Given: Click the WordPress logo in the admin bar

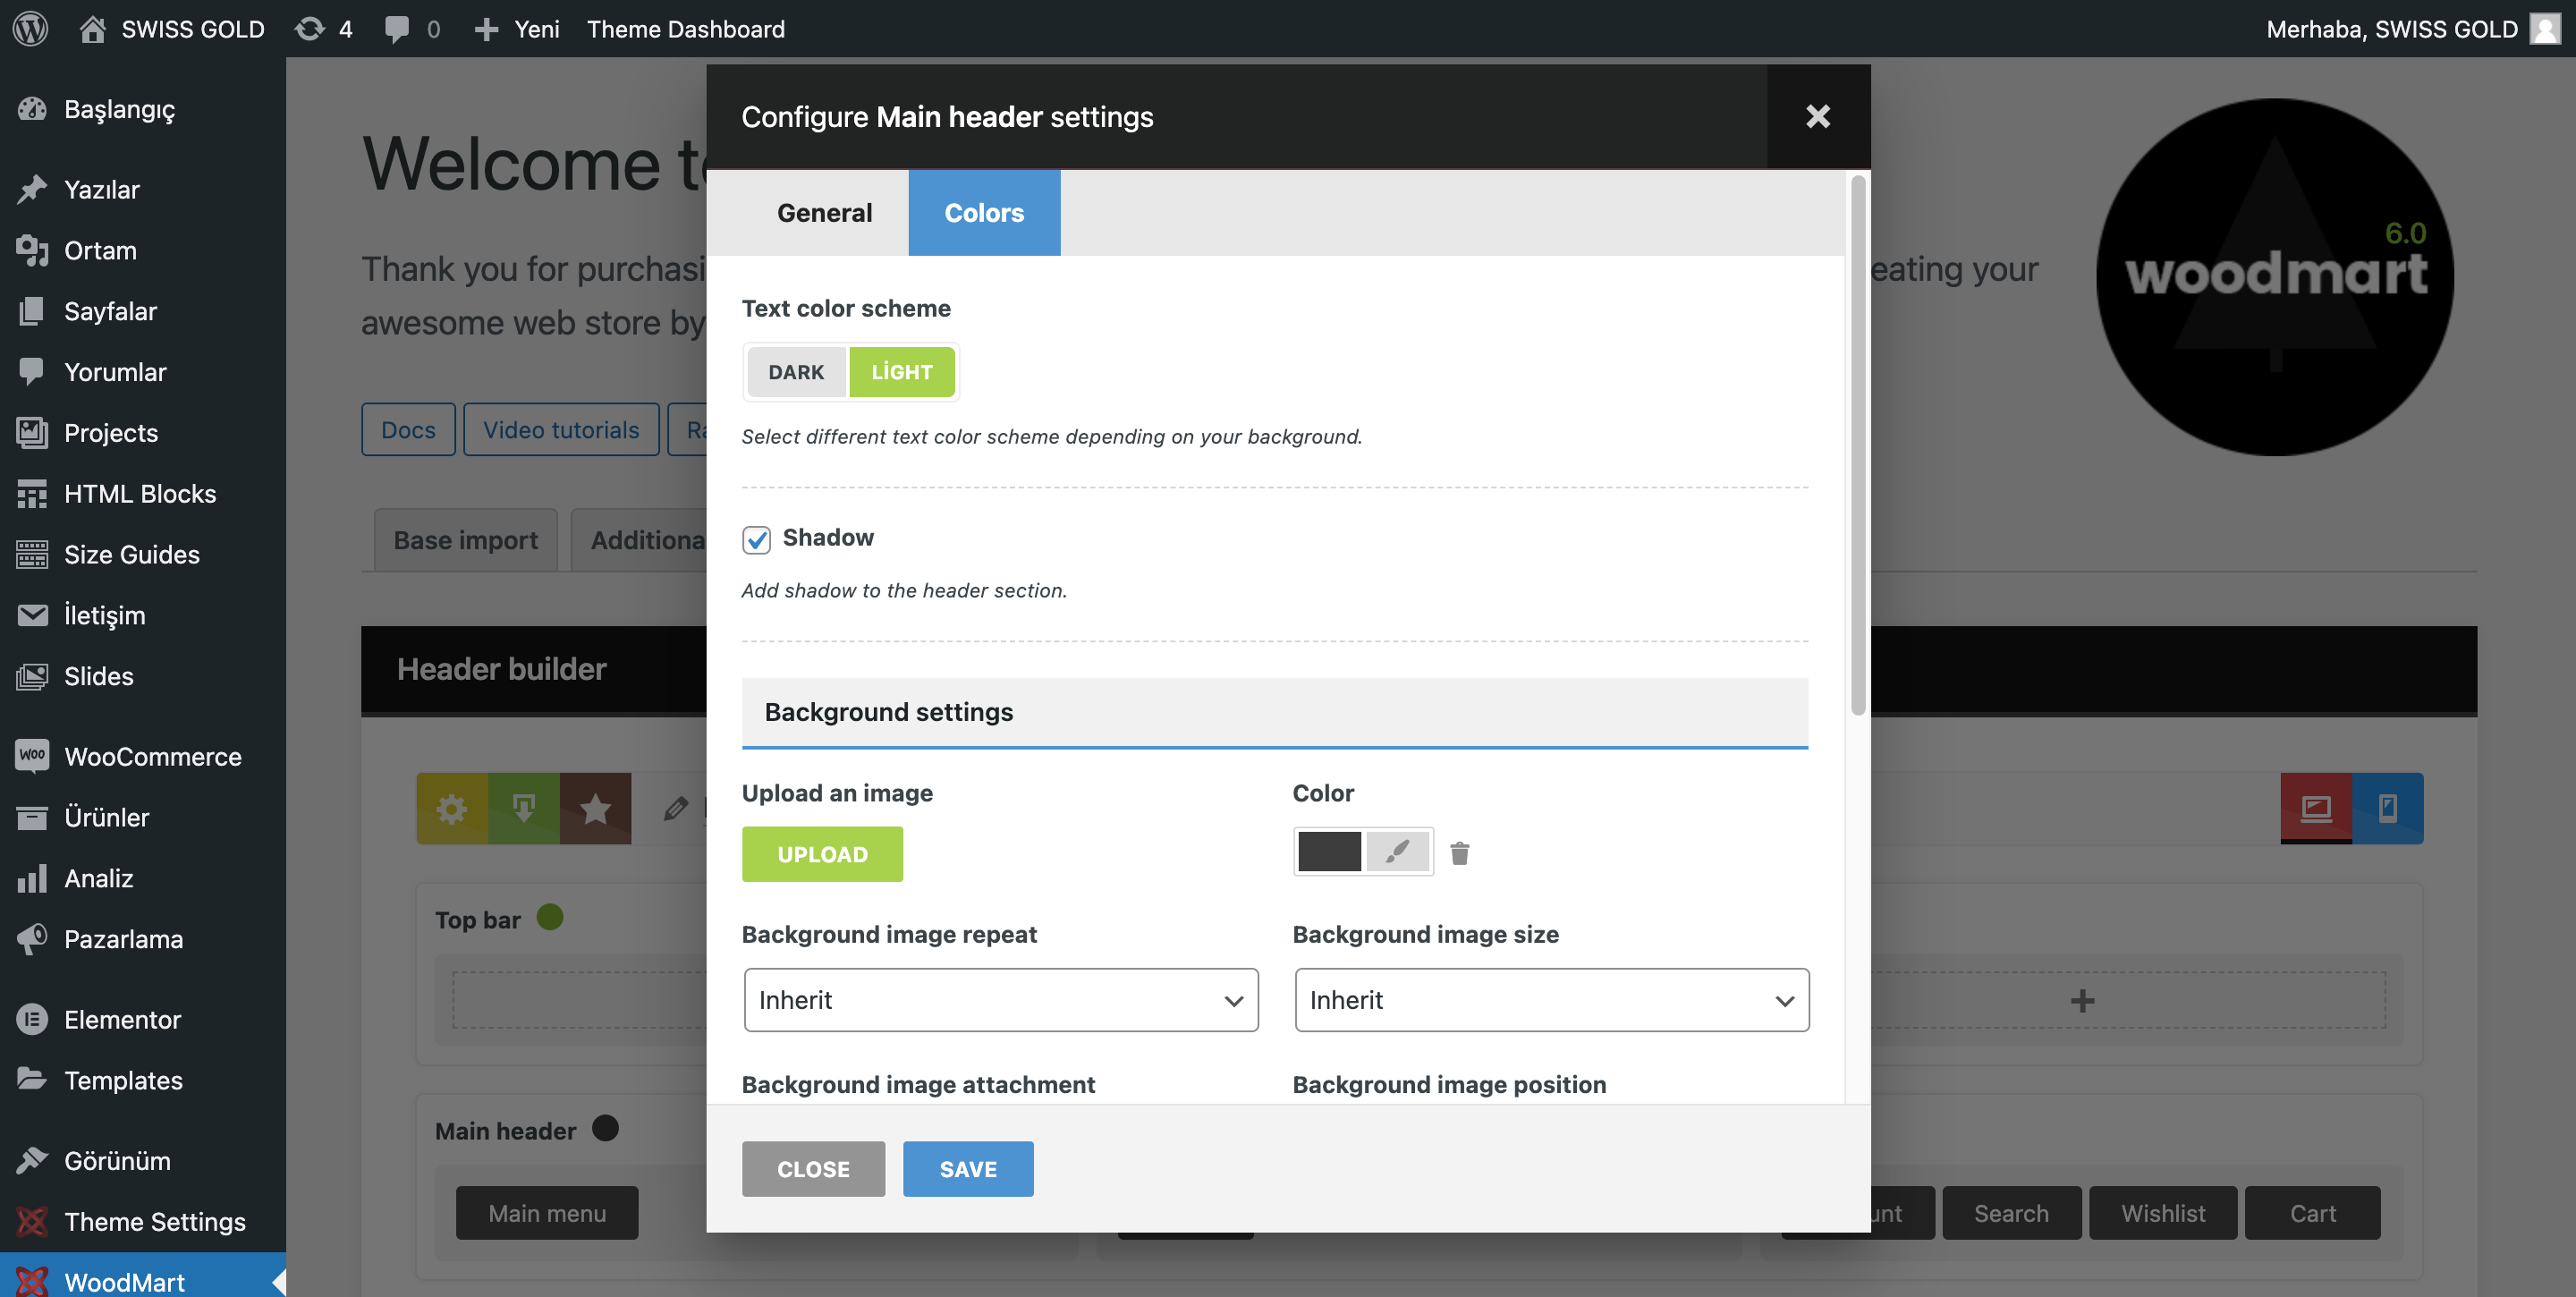Looking at the screenshot, I should [30, 28].
